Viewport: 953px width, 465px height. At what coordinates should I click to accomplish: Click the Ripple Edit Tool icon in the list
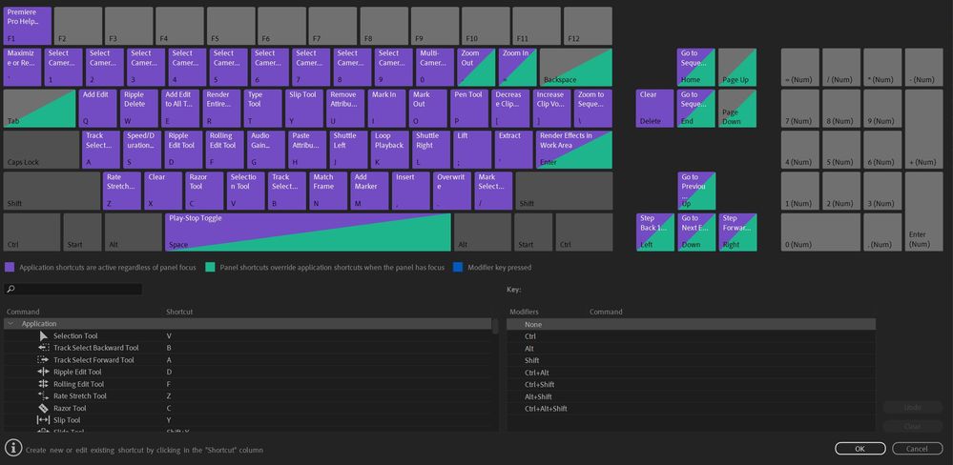pyautogui.click(x=43, y=372)
